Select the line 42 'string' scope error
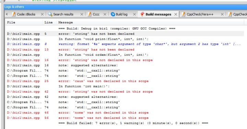This screenshot has height=129, width=247. [x=125, y=92]
